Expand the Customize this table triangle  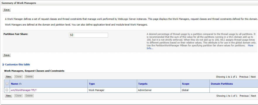click(4, 65)
